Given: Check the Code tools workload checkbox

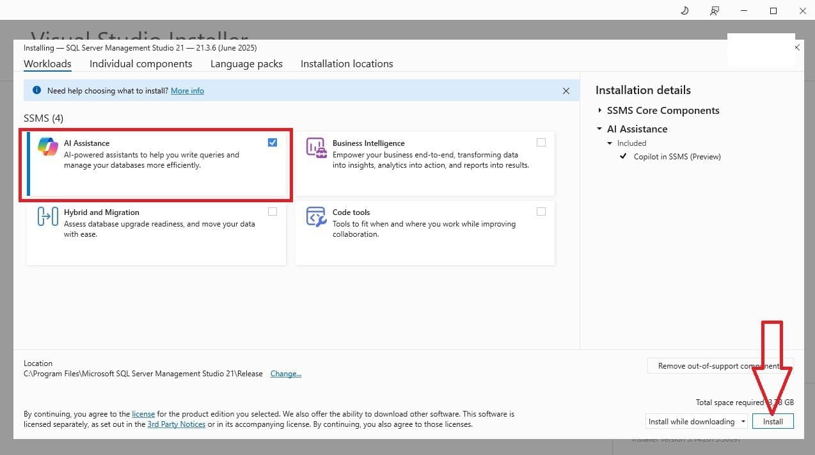Looking at the screenshot, I should tap(541, 212).
